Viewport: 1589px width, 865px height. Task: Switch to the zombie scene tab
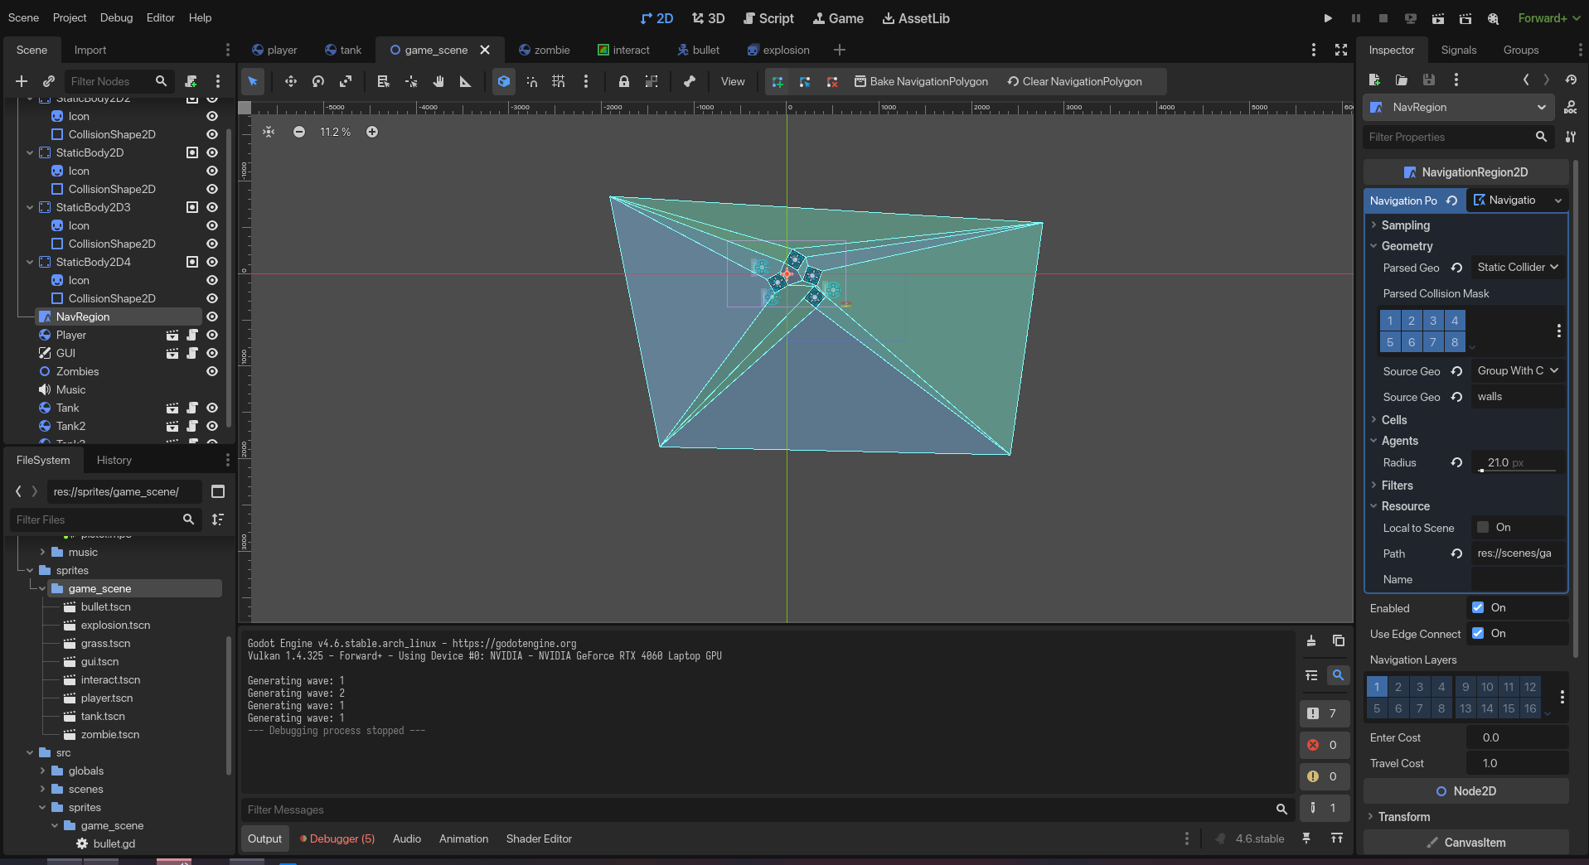[544, 50]
